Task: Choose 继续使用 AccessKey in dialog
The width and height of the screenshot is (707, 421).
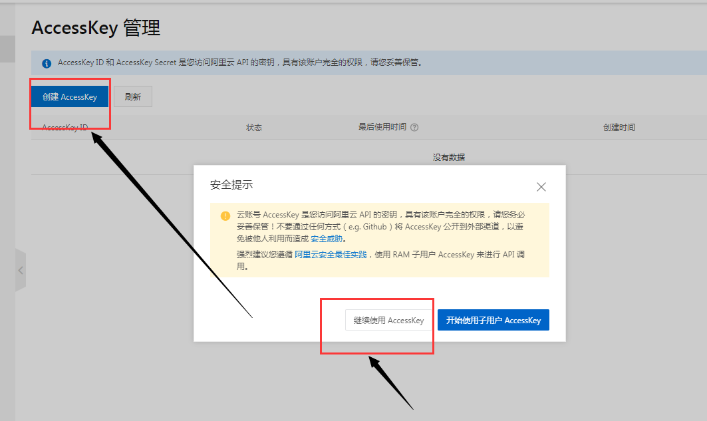Action: point(388,320)
